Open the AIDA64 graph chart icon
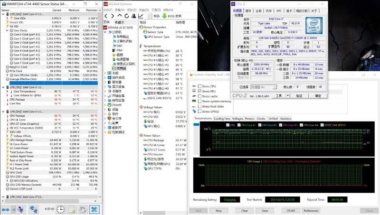 [141, 16]
